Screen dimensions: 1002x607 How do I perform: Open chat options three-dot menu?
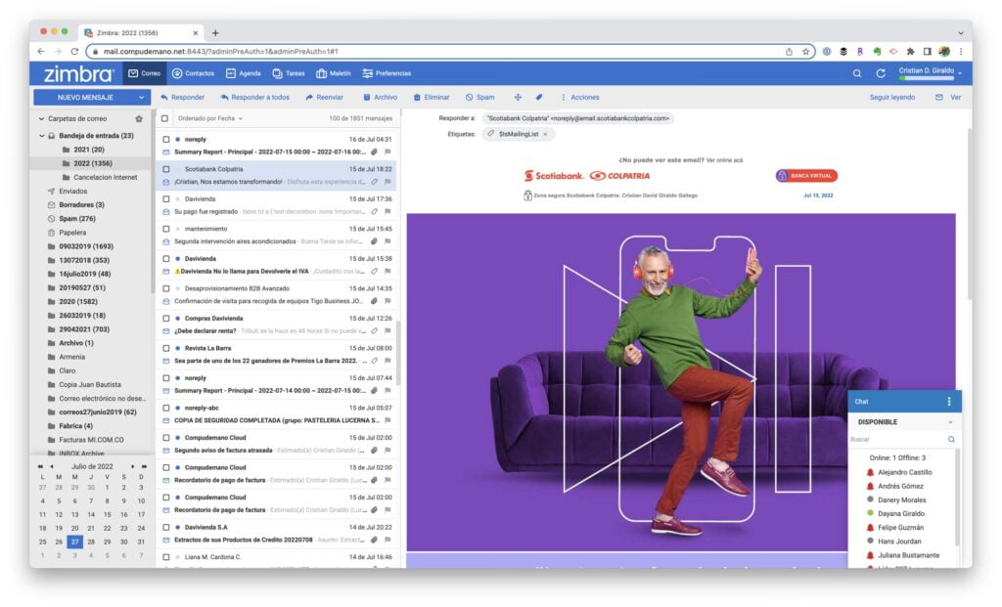[948, 402]
